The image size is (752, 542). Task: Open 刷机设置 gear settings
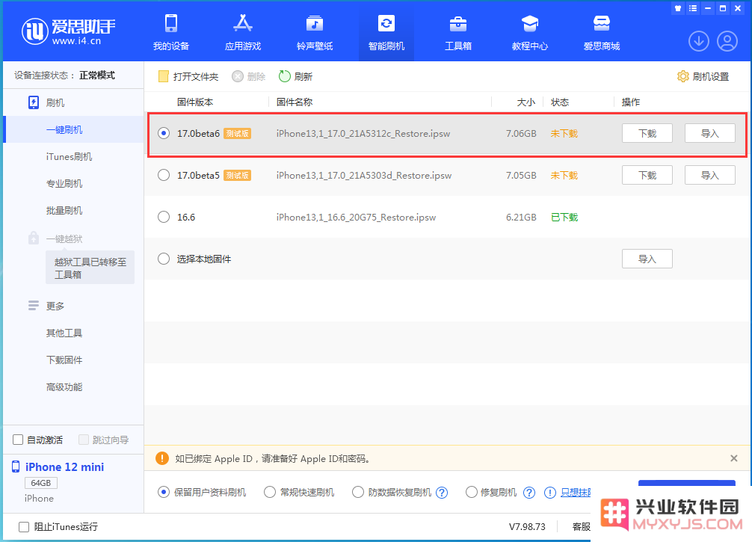(682, 76)
